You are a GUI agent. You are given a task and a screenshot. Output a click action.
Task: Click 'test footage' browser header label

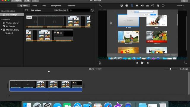coord(36,10)
